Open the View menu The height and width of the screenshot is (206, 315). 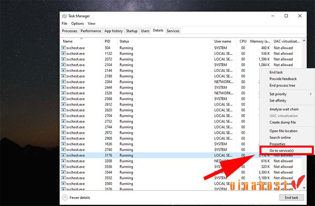click(x=92, y=24)
